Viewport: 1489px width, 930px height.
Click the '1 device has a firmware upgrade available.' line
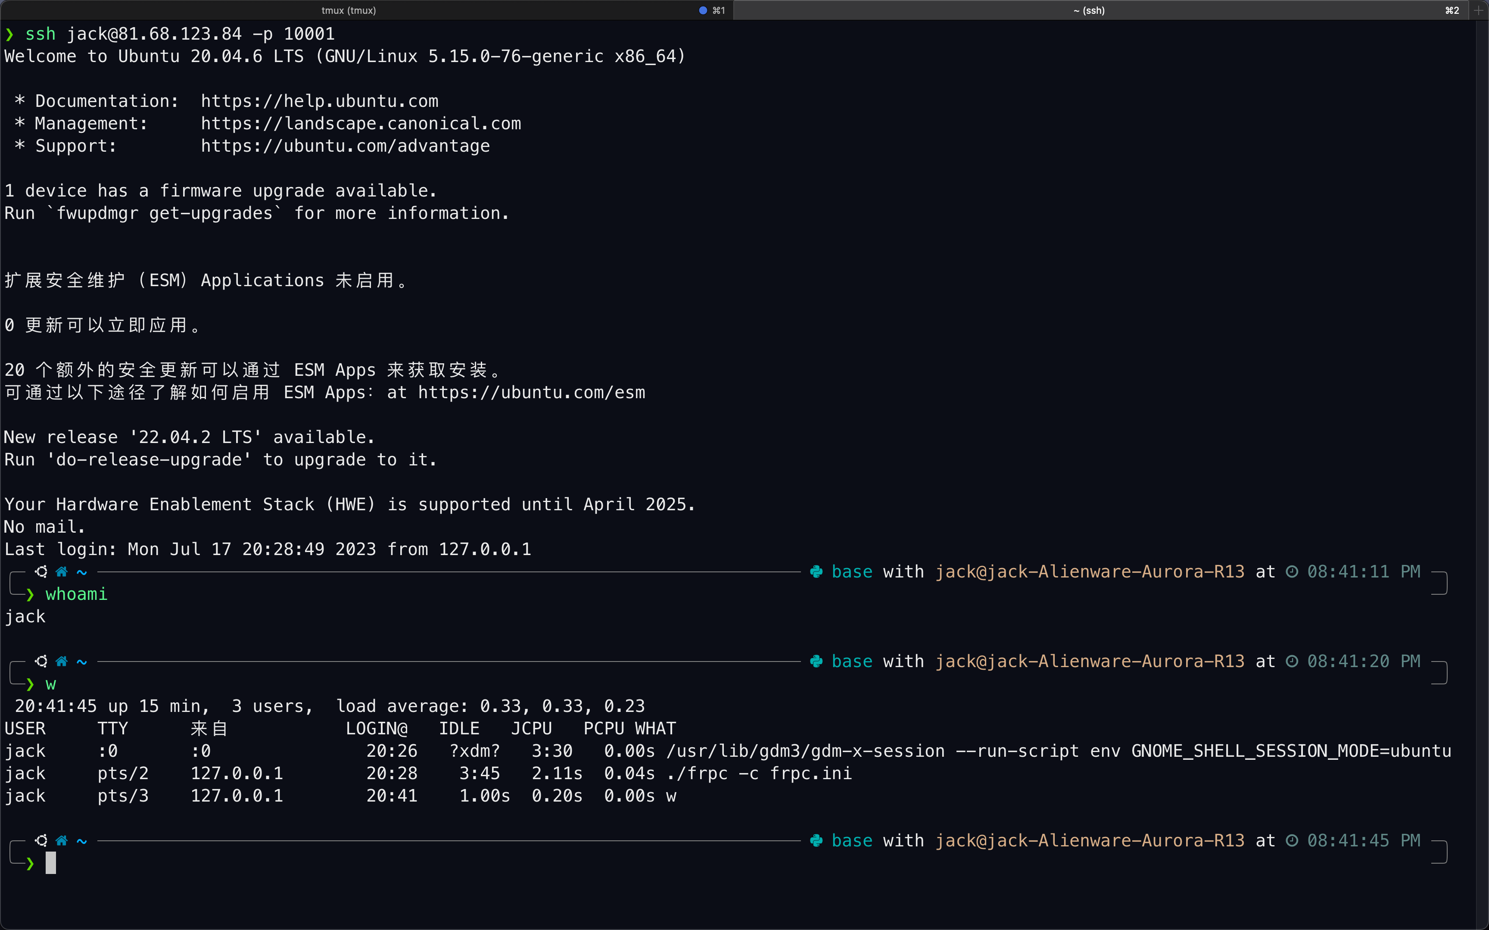pos(221,190)
